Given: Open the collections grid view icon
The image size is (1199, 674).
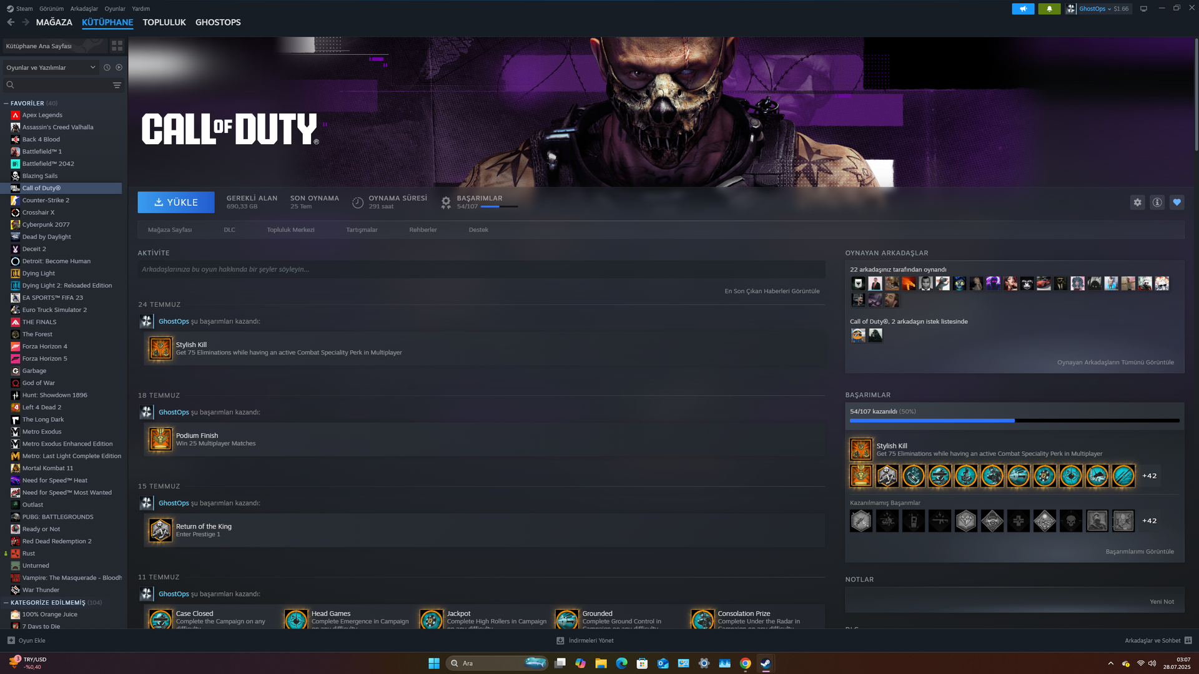Looking at the screenshot, I should 117,46.
